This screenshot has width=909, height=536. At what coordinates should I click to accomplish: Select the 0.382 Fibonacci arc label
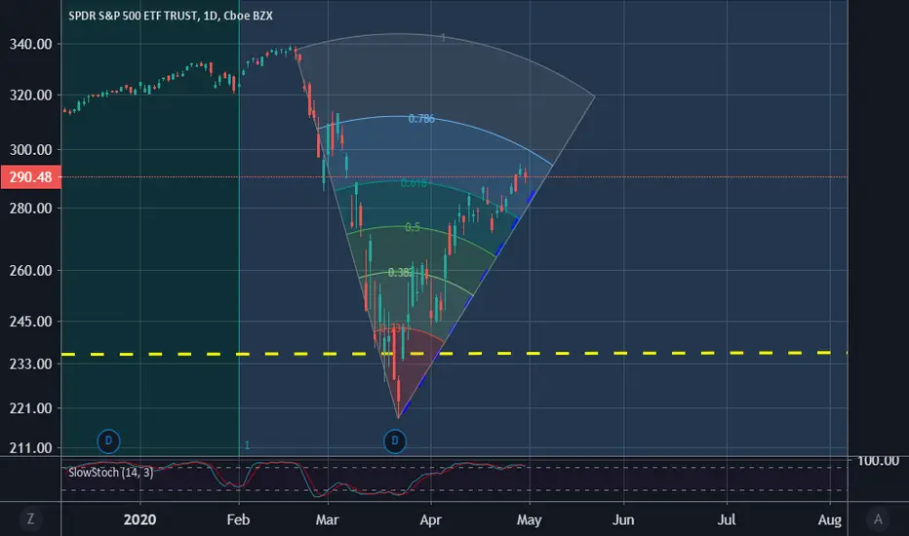pos(400,272)
